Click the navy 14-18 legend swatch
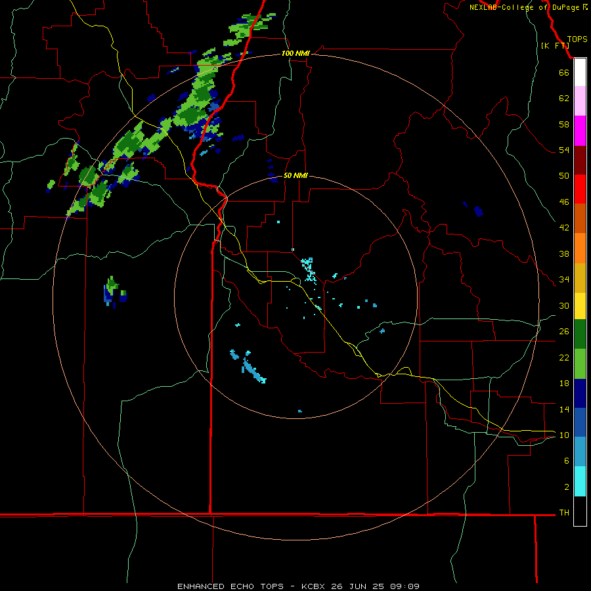The height and width of the screenshot is (591, 591). (x=580, y=393)
